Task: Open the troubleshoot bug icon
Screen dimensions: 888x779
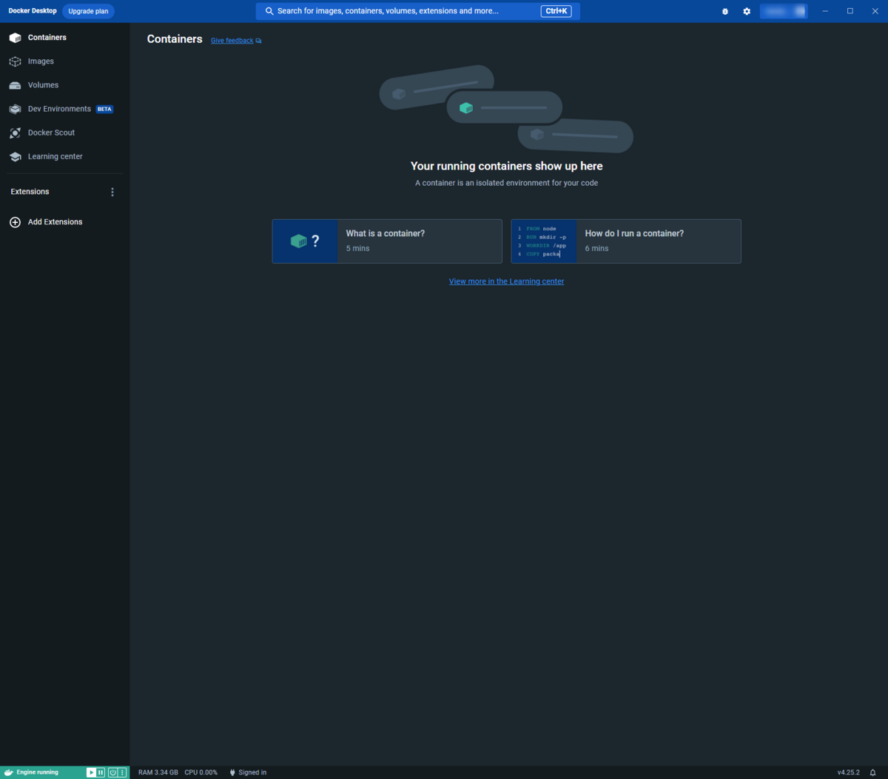Action: click(725, 11)
